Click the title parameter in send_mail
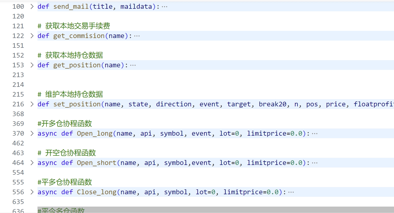This screenshot has width=394, height=213. tap(103, 6)
